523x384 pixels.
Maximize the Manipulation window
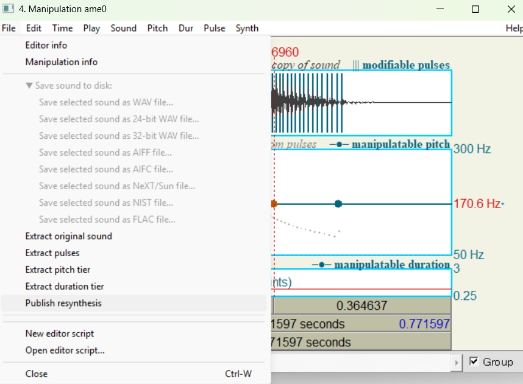coord(475,9)
